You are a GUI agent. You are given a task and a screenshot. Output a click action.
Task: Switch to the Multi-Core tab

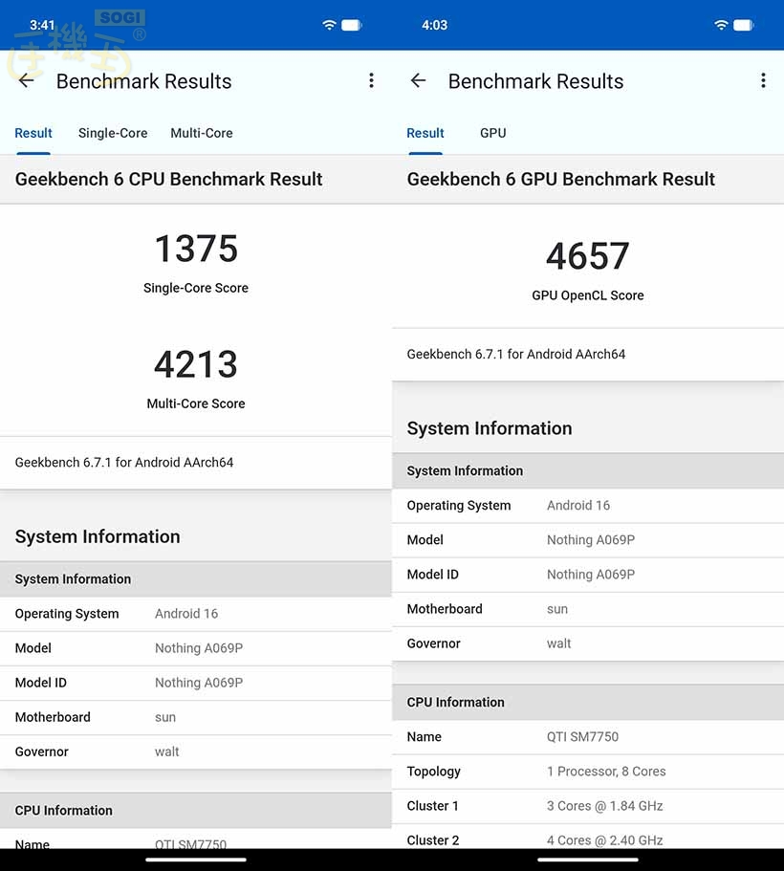[x=202, y=133]
